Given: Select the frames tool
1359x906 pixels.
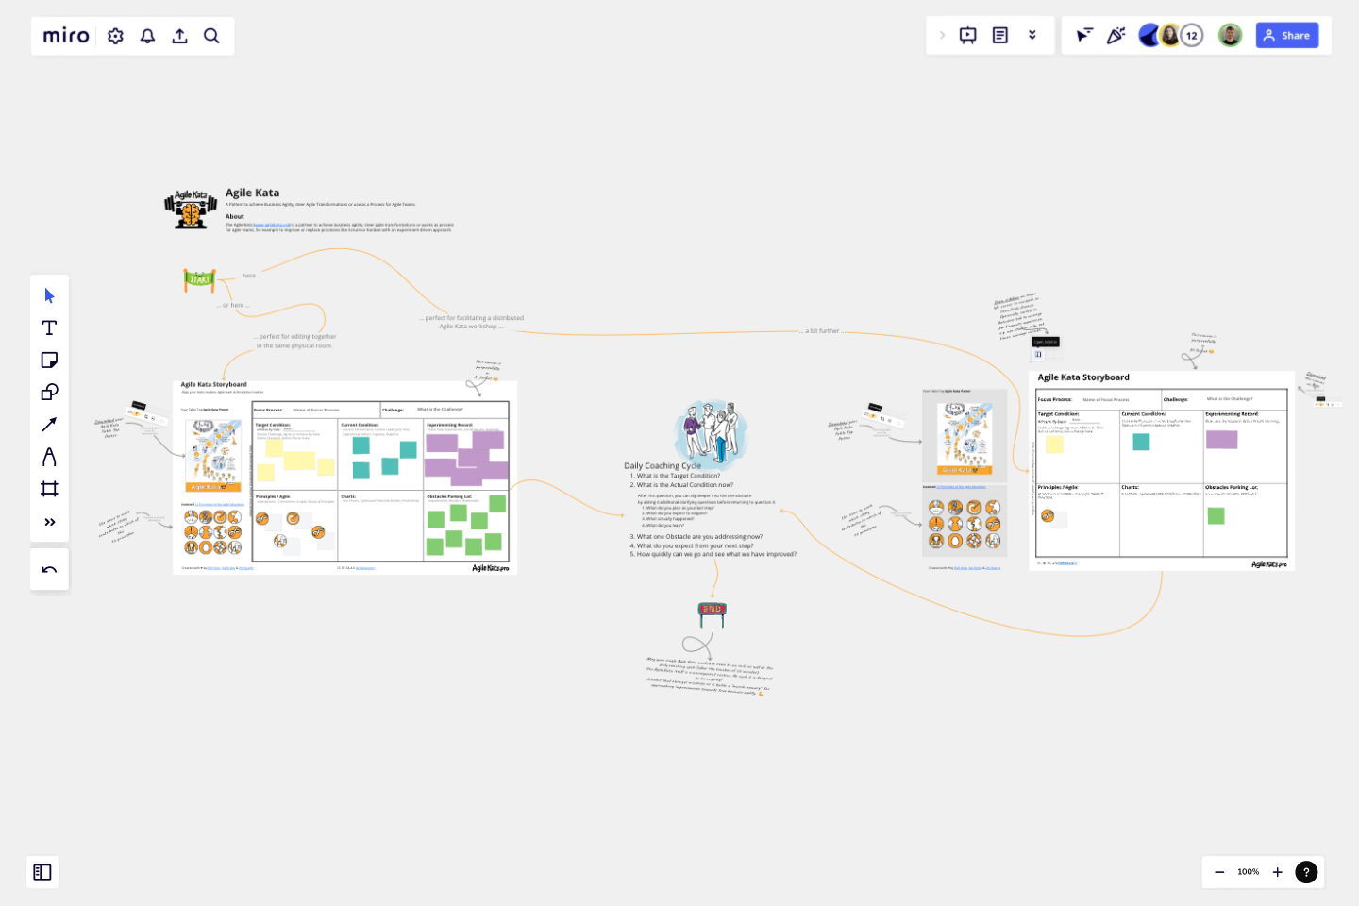Looking at the screenshot, I should 49,488.
